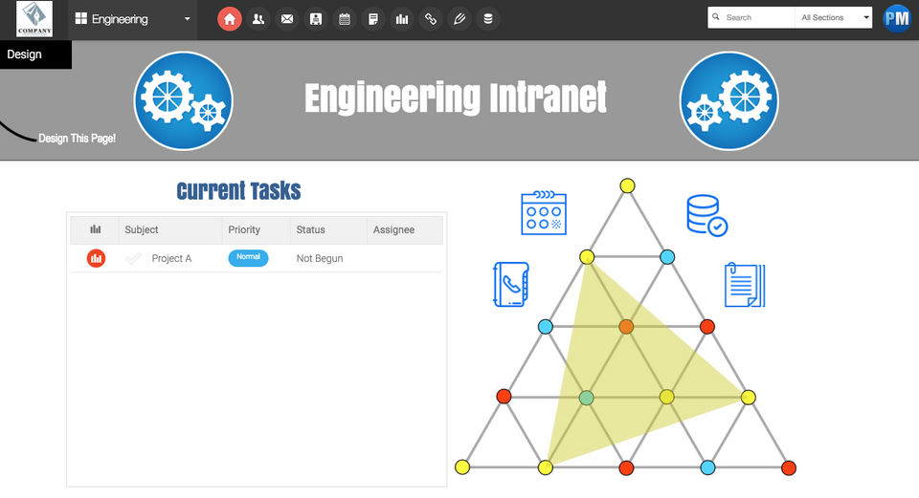Click the triangle network graphic
Screen dimensions: 919x498
[625, 327]
